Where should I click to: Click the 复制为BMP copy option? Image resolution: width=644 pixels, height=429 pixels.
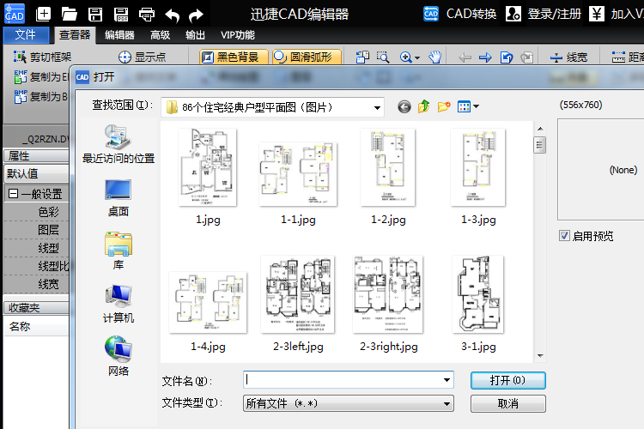pos(41,96)
